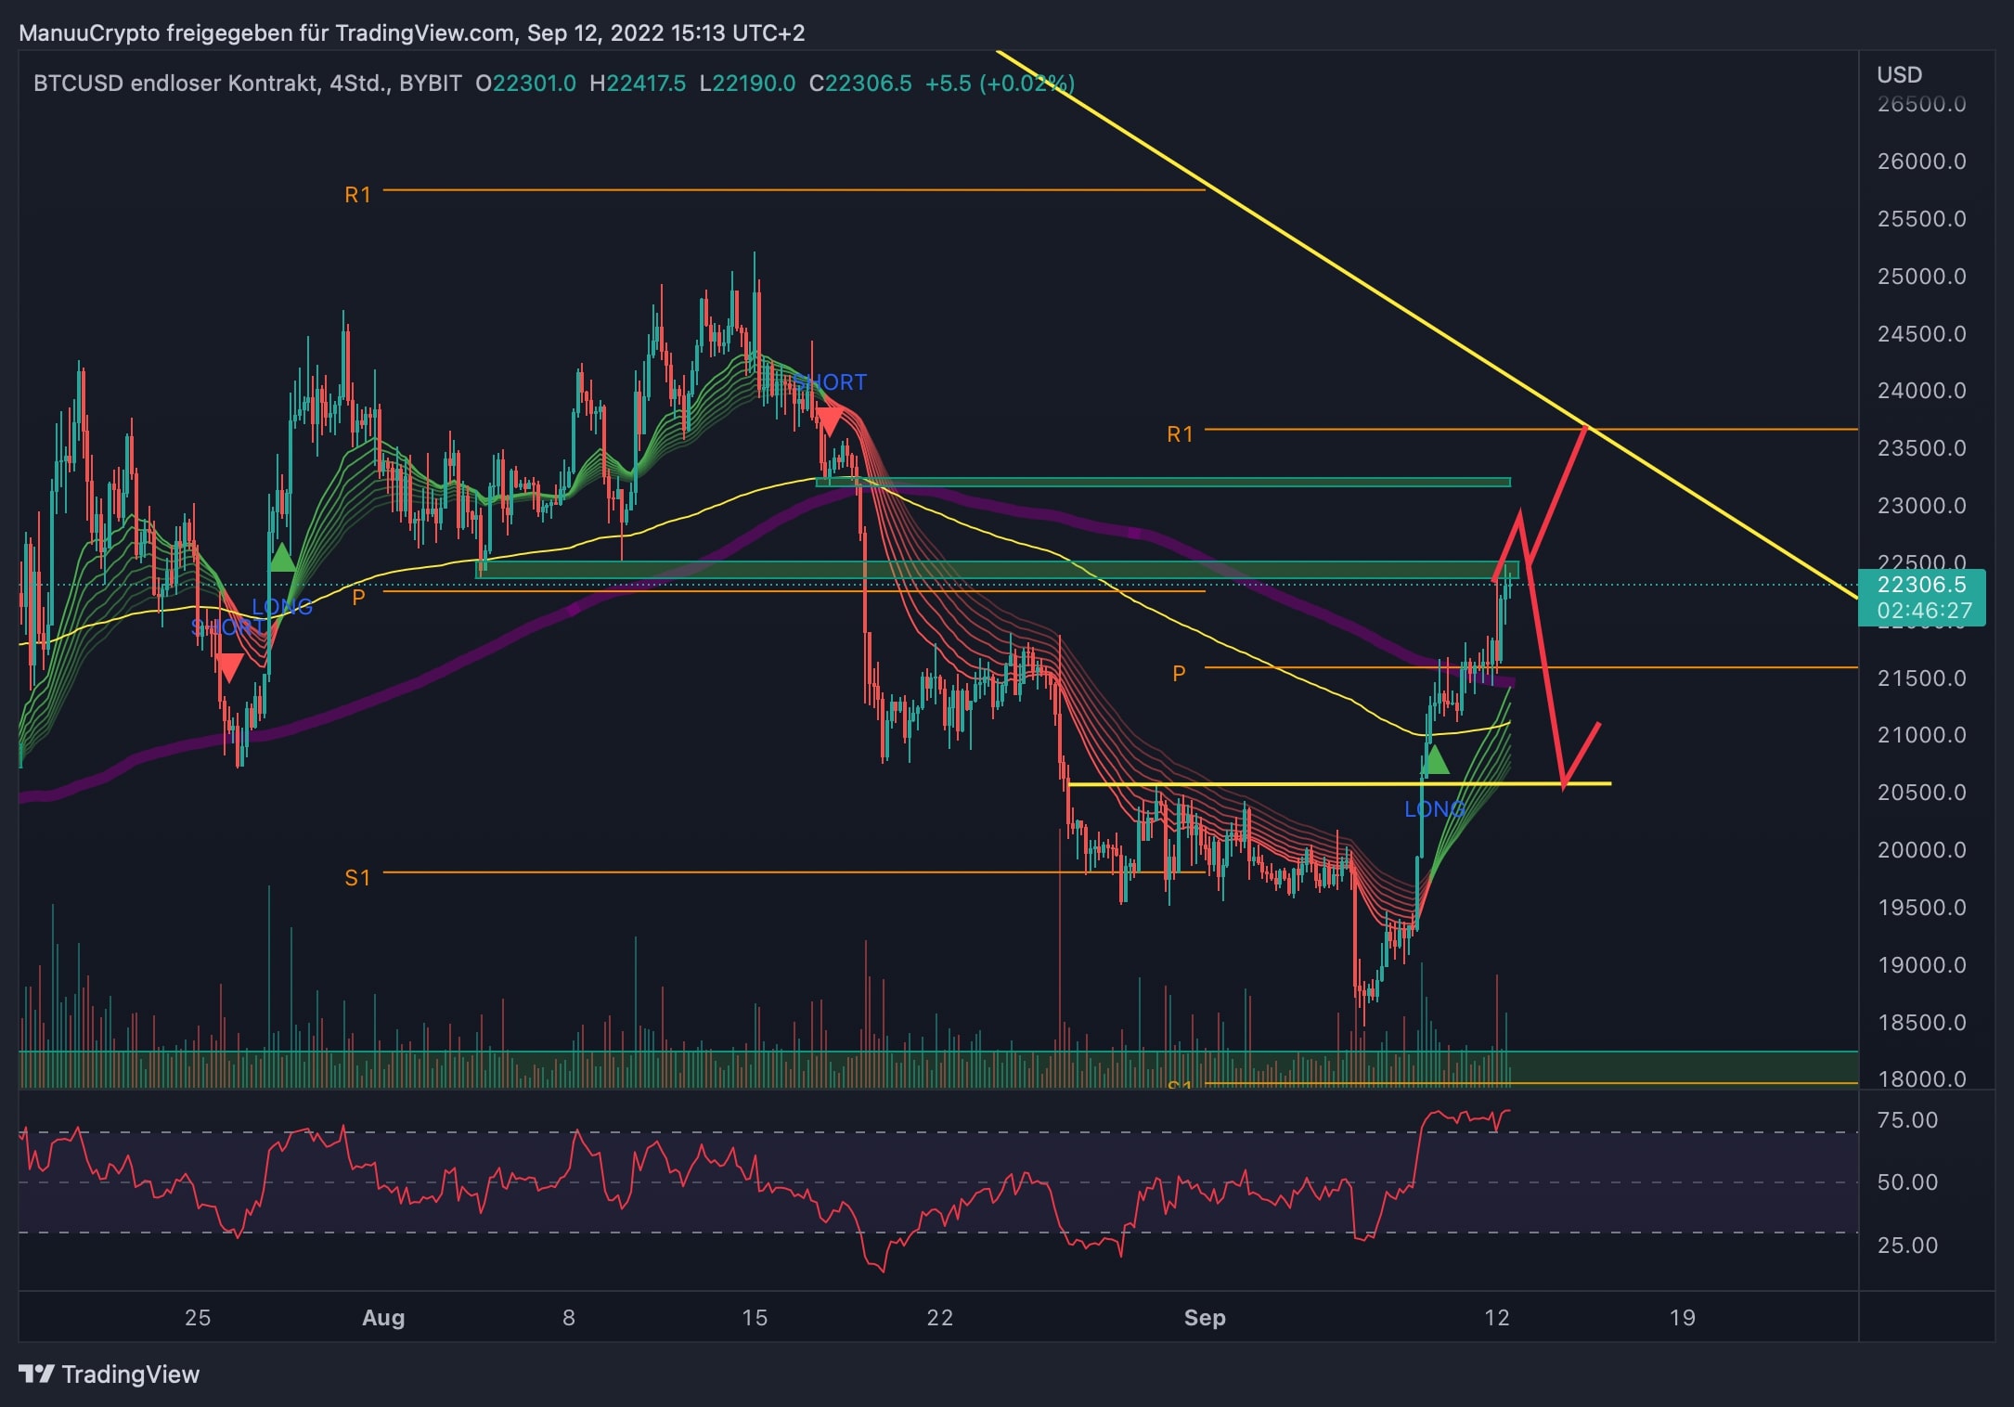
Task: Click the August R1 pivot label near 25750
Action: click(x=357, y=194)
